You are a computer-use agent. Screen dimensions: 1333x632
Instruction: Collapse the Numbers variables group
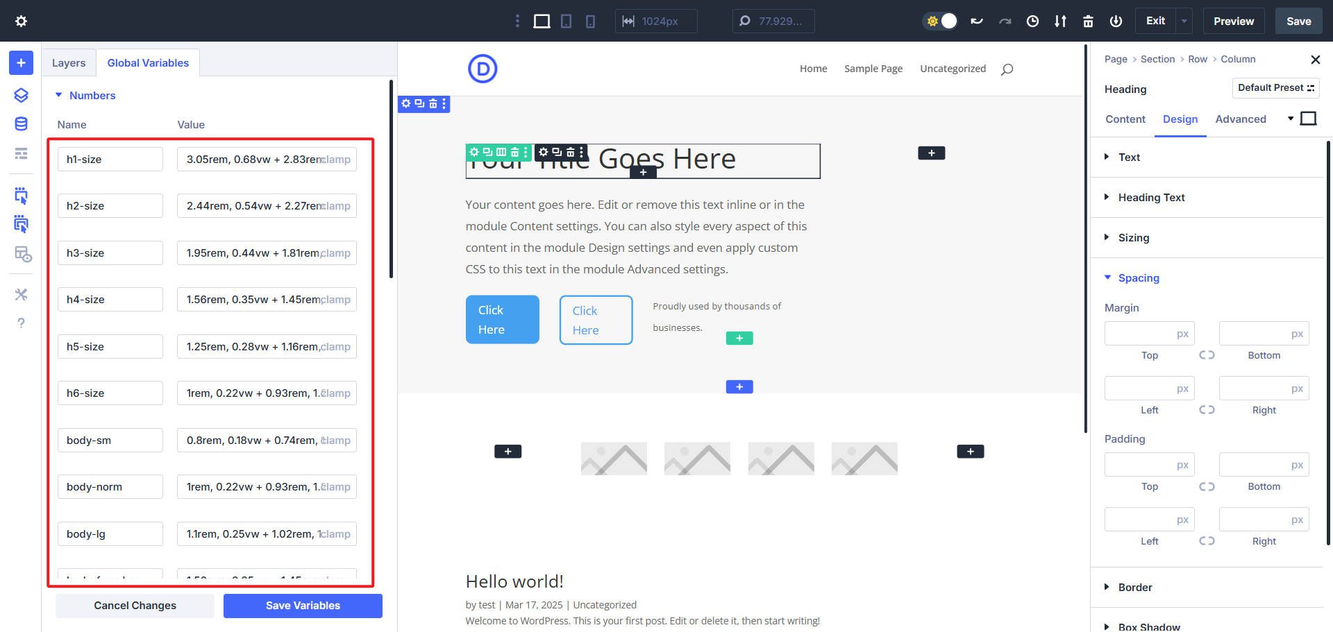85,95
